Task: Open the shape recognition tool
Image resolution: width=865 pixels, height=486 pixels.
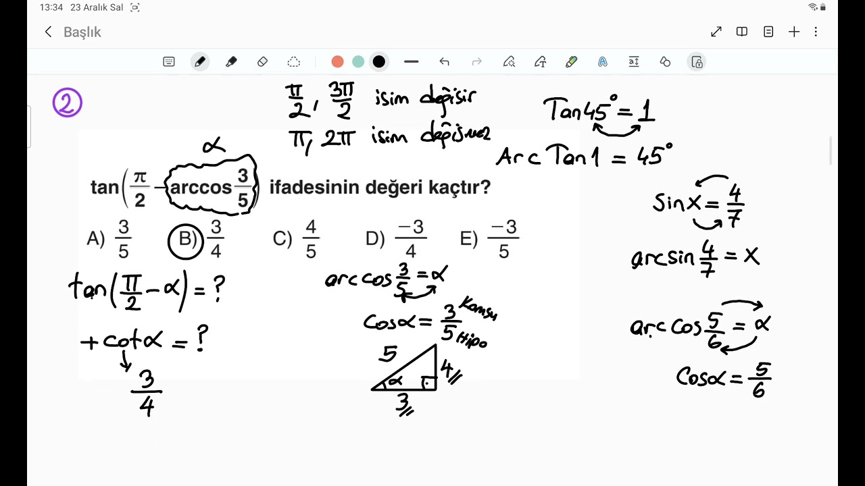Action: pyautogui.click(x=665, y=62)
